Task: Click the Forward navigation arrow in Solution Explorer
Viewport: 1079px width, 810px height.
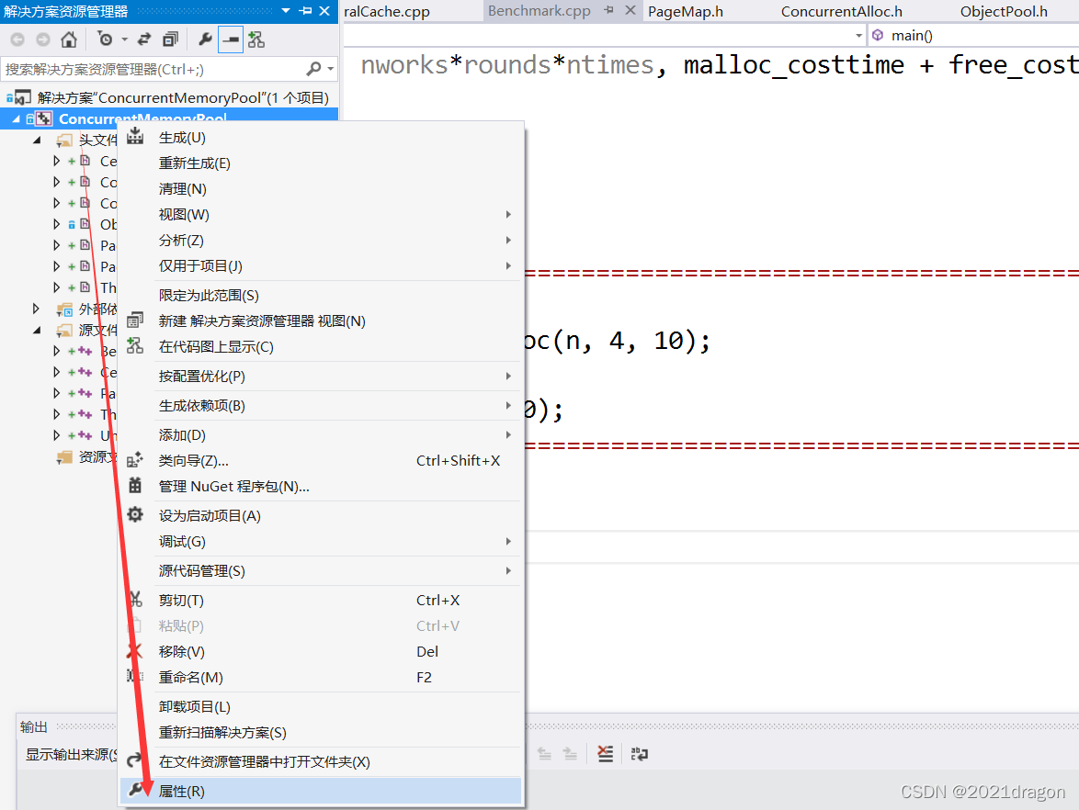Action: (42, 39)
